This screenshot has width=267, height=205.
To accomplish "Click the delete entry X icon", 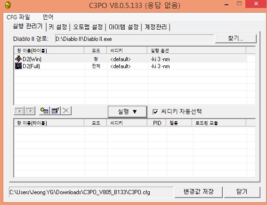I will (x=66, y=111).
